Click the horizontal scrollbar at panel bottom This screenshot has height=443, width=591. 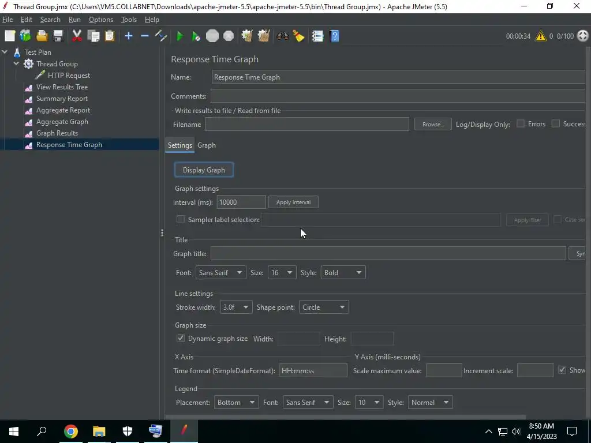[x=345, y=418]
